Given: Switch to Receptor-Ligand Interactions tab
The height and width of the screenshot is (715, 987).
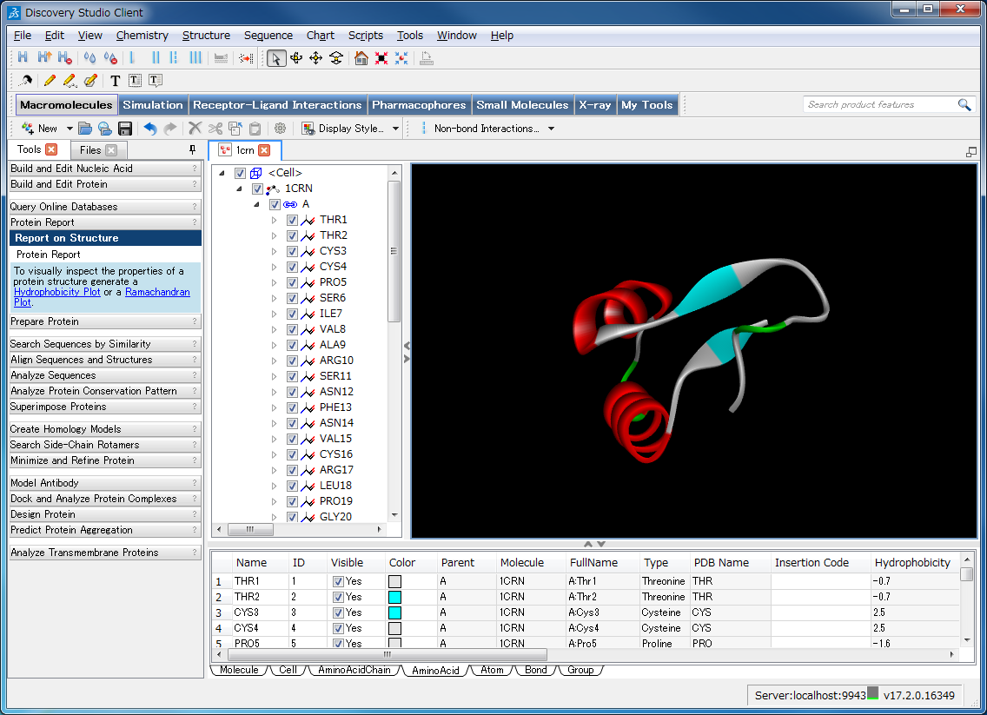Looking at the screenshot, I should point(278,105).
